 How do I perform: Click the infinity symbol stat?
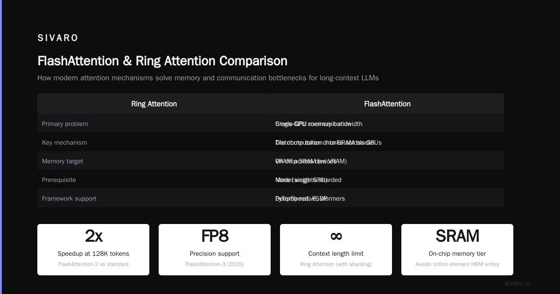pyautogui.click(x=336, y=236)
